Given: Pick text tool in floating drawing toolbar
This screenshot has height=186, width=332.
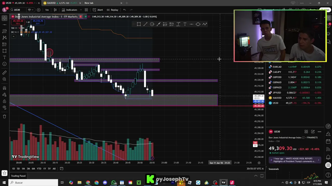Looking at the screenshot, I should coord(185,24).
